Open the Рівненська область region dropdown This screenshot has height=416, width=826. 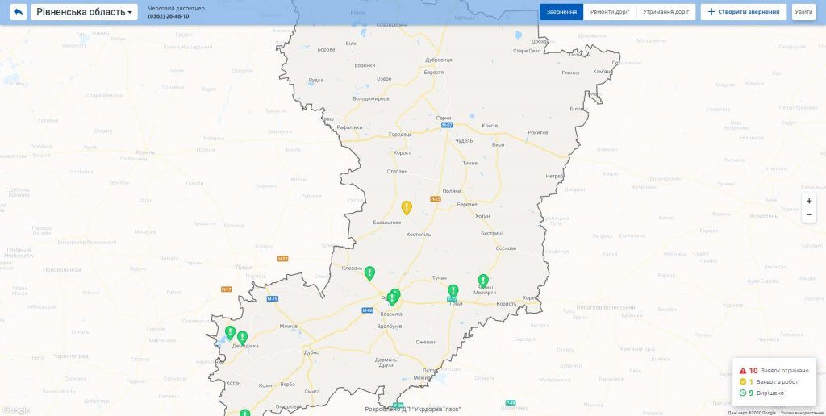84,12
